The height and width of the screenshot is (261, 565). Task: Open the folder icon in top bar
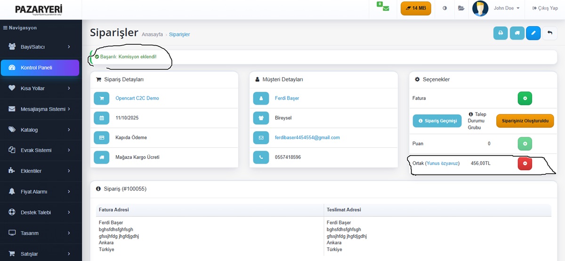click(x=461, y=8)
